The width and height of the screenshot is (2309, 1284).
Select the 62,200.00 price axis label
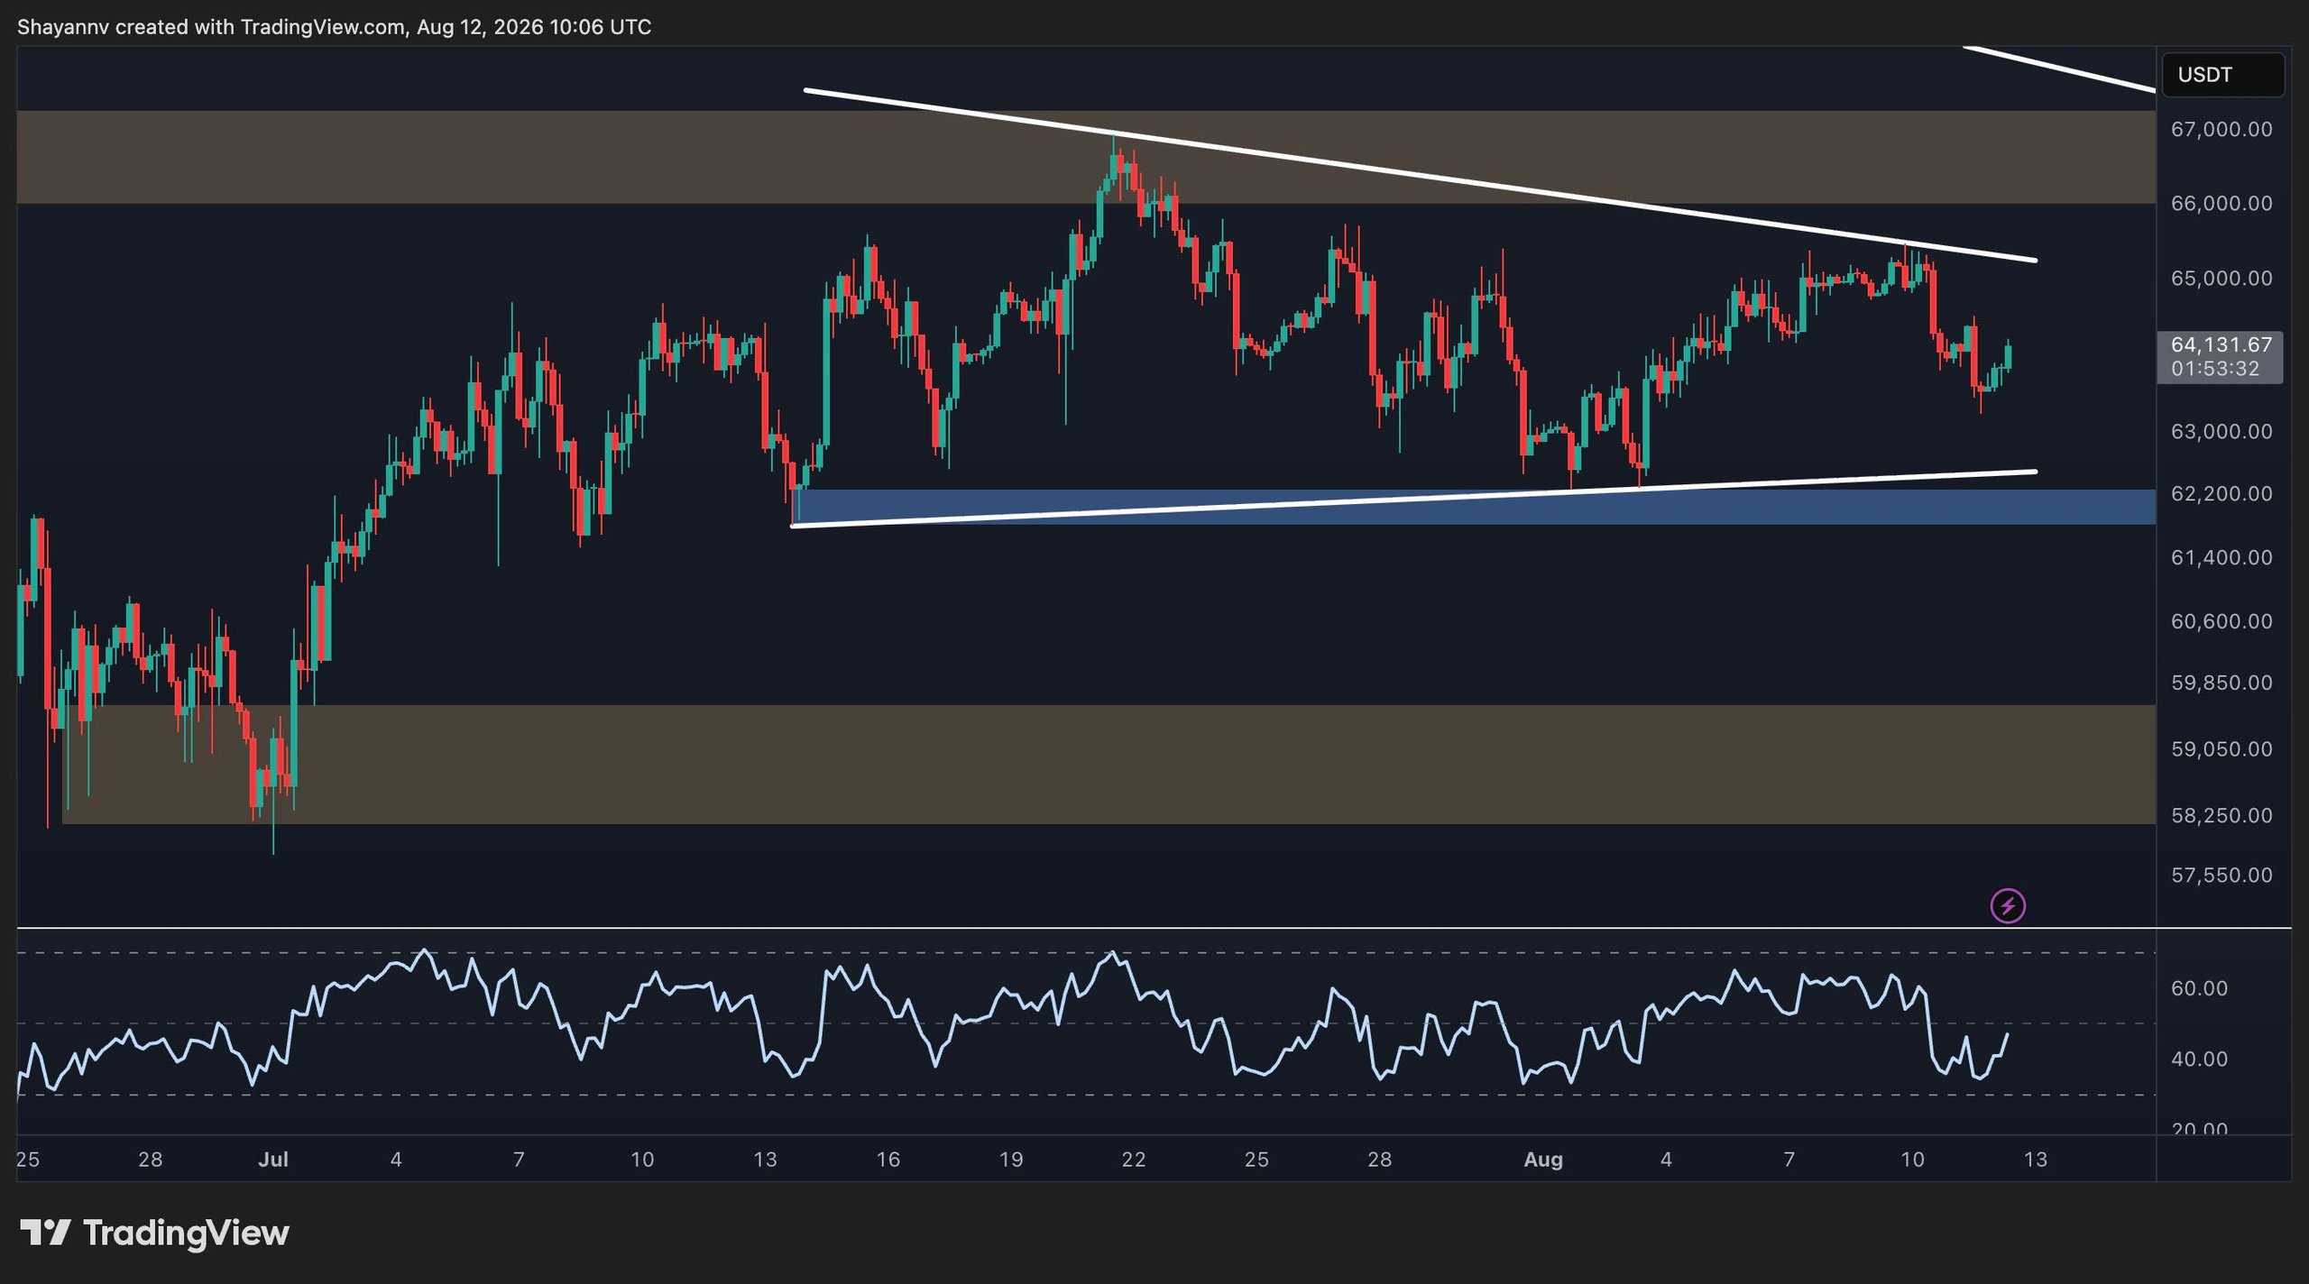click(2221, 494)
